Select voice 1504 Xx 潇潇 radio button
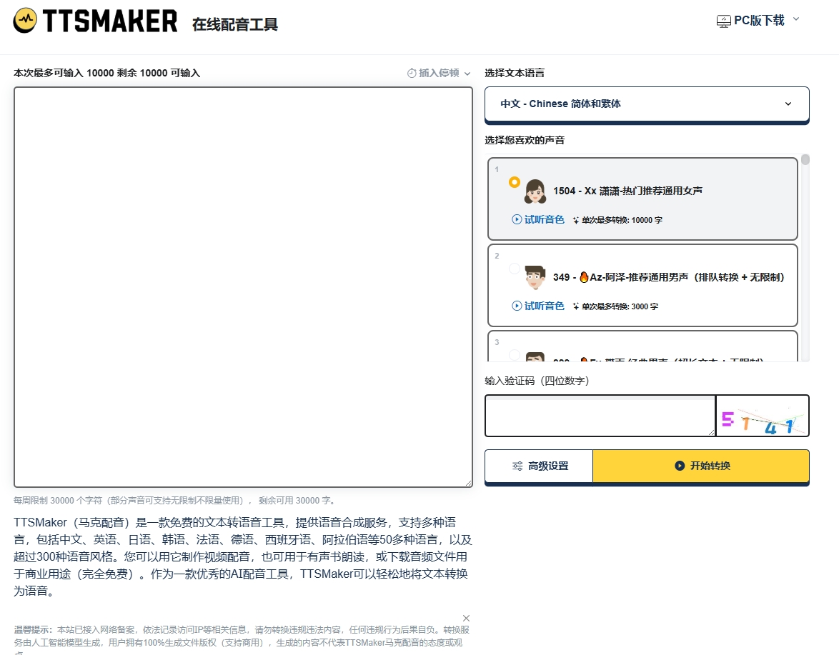 (x=515, y=182)
